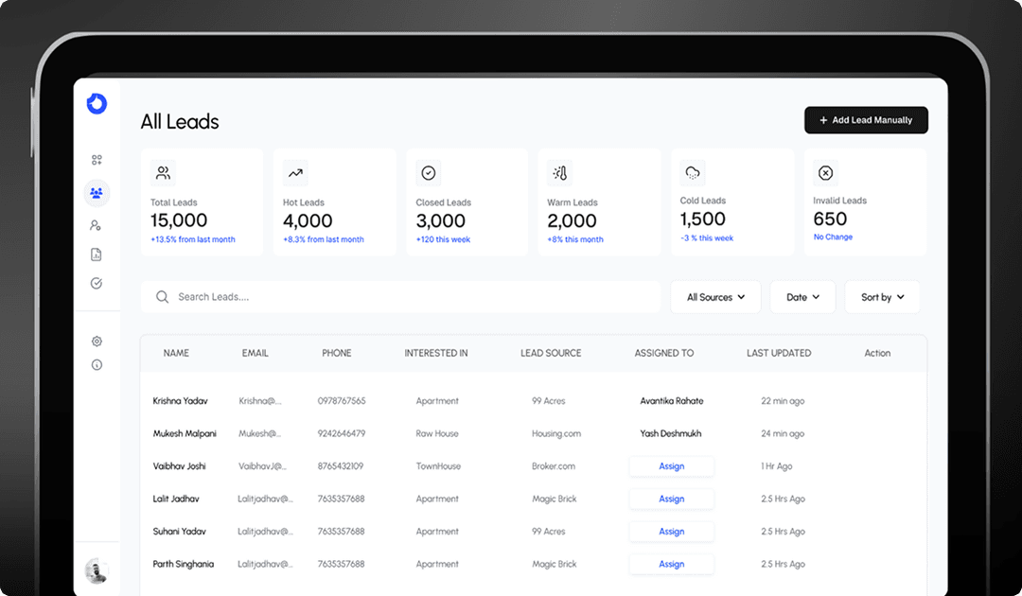Sort by the LAST UPDATED column header
This screenshot has height=596, width=1022.
click(778, 353)
